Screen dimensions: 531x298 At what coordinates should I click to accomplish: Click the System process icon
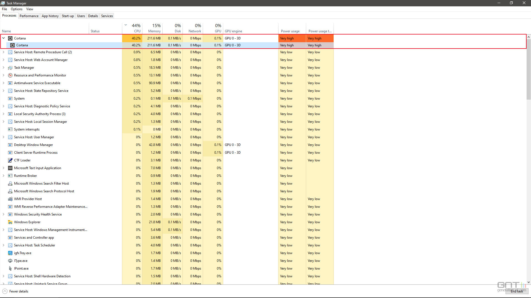10,99
